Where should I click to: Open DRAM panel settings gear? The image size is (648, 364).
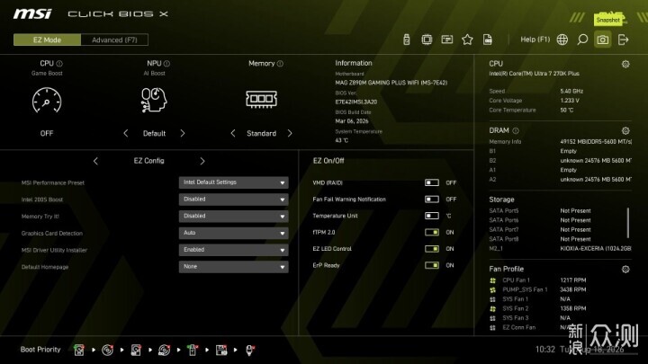click(625, 131)
